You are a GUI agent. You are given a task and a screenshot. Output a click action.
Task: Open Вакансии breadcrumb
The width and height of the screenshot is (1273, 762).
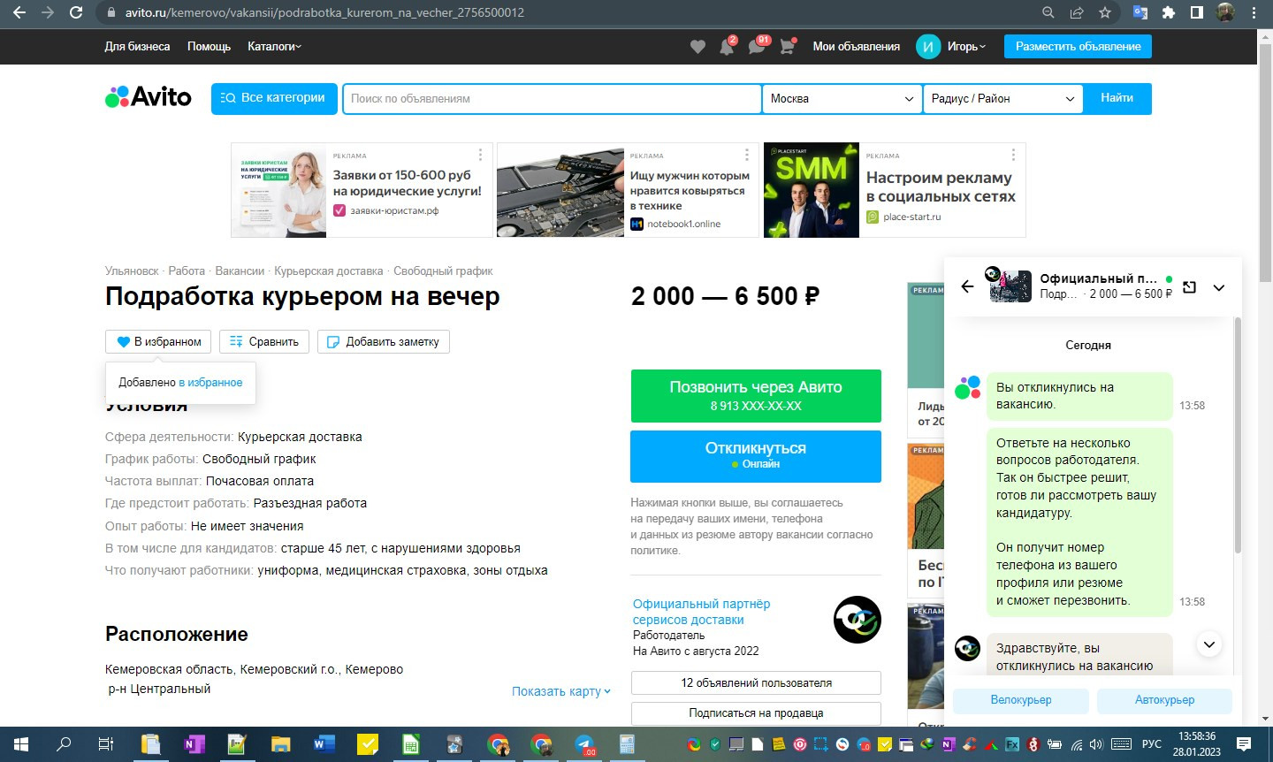coord(240,271)
